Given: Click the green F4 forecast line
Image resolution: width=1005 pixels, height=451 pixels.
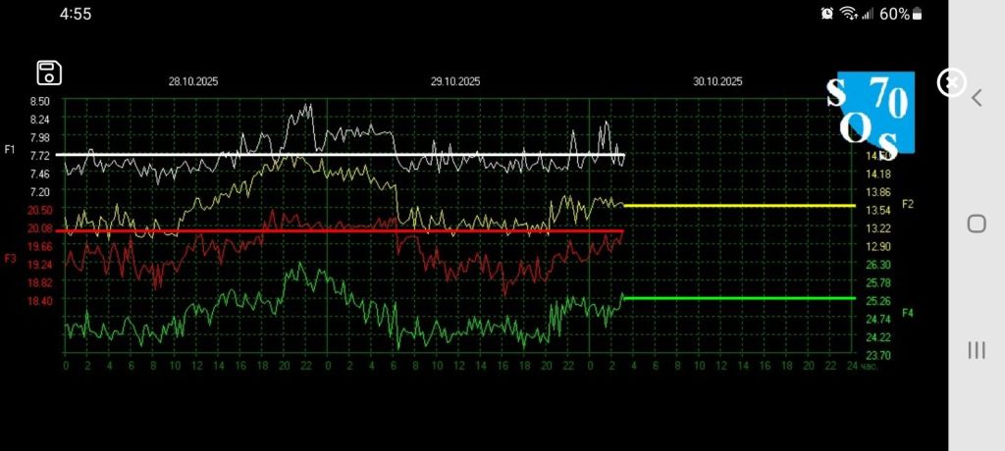Looking at the screenshot, I should coord(736,298).
